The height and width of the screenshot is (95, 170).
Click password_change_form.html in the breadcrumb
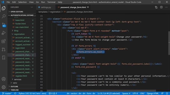(79, 12)
